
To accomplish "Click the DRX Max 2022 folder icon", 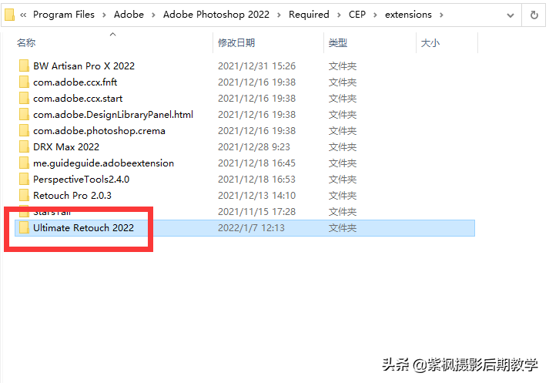I will click(24, 147).
